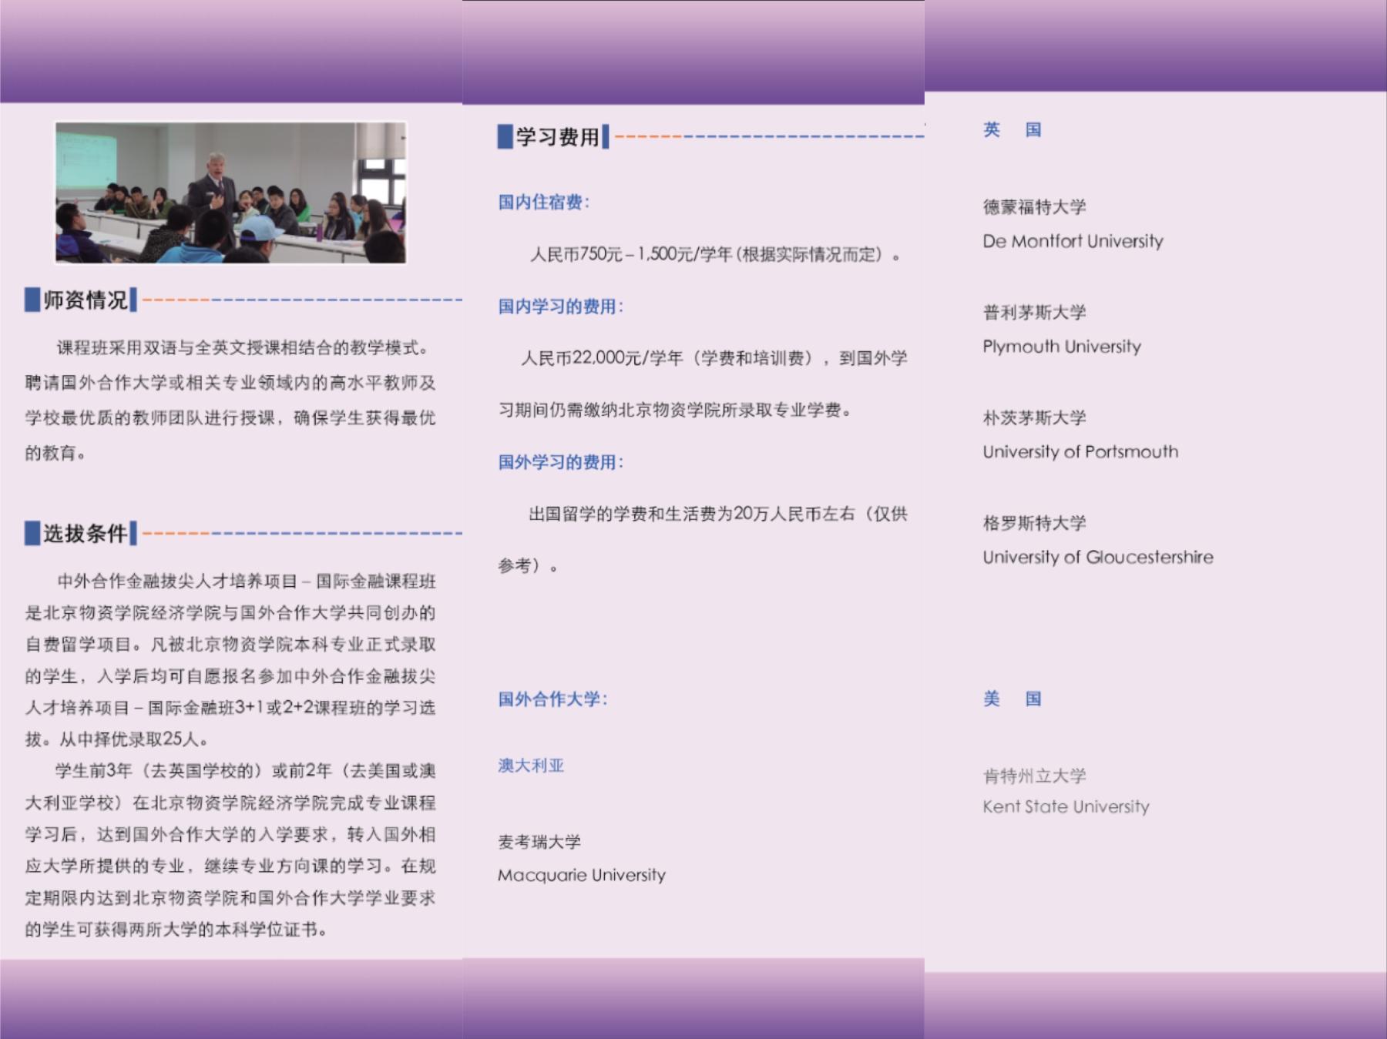The image size is (1387, 1039).
Task: Click Kent State University name
Action: [x=1066, y=806]
